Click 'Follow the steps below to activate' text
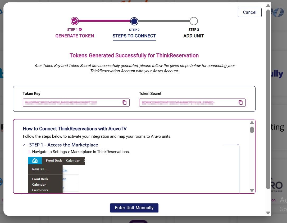The image size is (287, 223). [x=97, y=136]
